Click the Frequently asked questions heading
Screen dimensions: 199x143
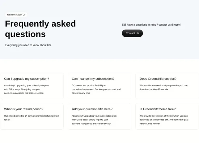[41, 29]
